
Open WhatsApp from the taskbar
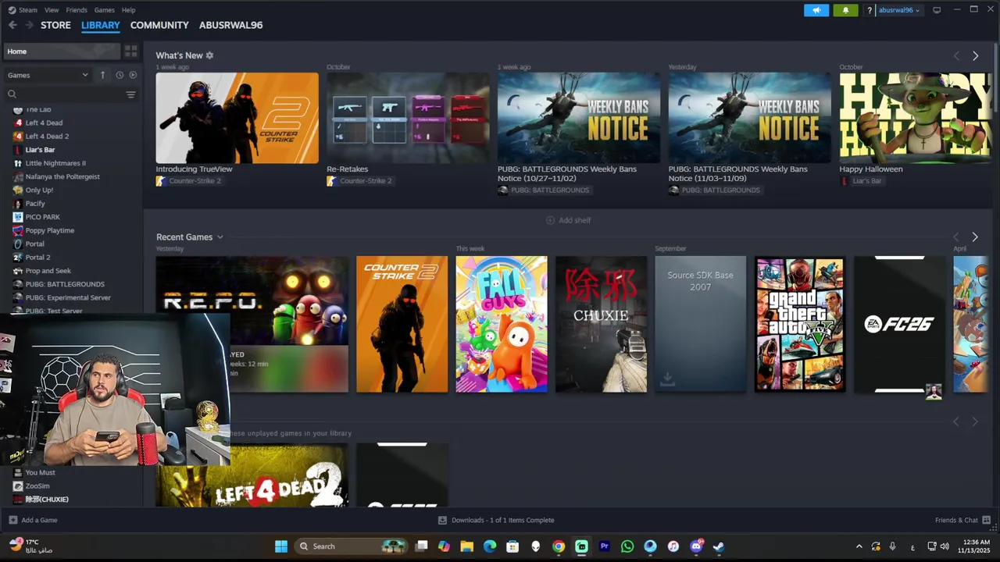627,546
